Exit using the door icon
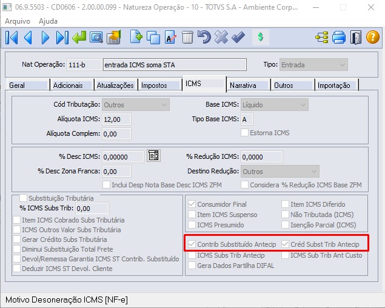The height and width of the screenshot is (308, 385). point(356,38)
